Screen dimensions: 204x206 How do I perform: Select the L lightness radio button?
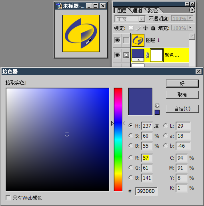166,126
